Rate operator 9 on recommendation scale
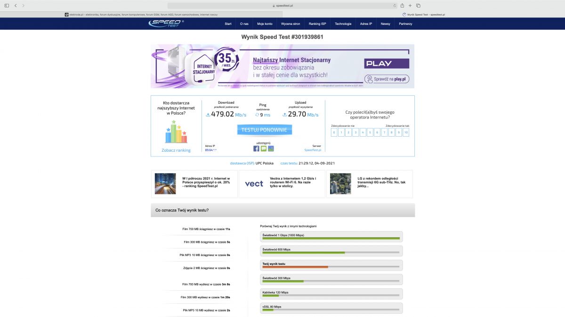The image size is (565, 317). coord(398,133)
